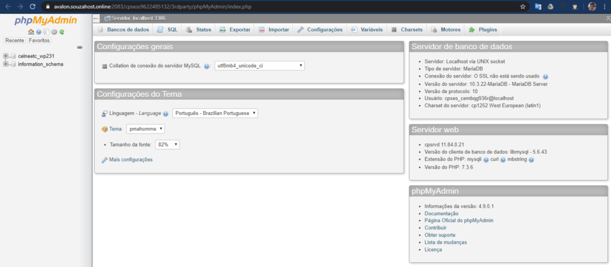This screenshot has width=611, height=267.
Task: Expand the information_schema database tree node
Action: 5,64
